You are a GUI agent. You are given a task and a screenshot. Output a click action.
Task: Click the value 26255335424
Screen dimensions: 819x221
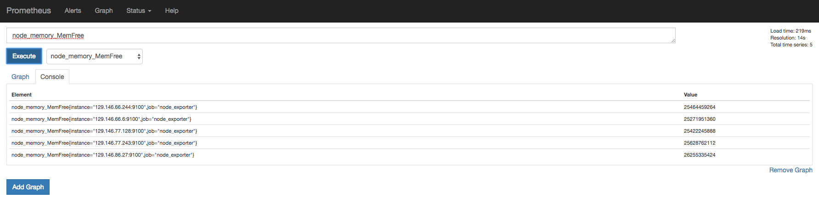click(700, 155)
